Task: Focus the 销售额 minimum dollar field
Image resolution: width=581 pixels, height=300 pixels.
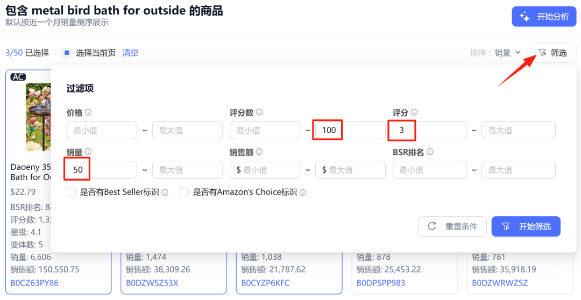Action: point(265,170)
